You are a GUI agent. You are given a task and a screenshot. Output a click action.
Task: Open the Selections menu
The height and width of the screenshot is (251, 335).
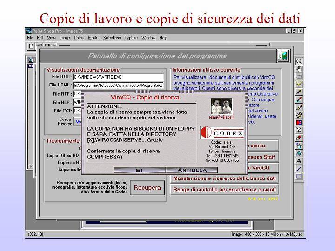[x=112, y=38]
